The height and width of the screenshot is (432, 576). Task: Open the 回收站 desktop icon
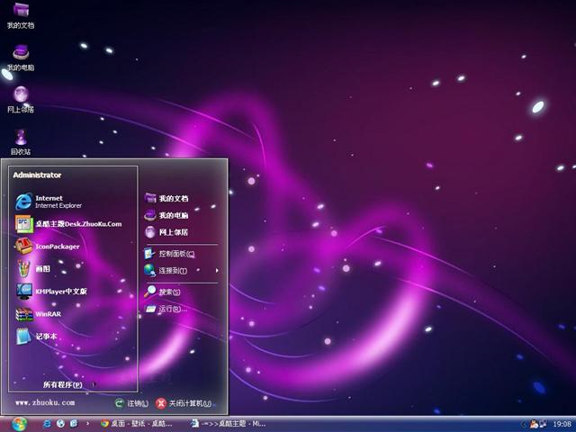point(21,140)
